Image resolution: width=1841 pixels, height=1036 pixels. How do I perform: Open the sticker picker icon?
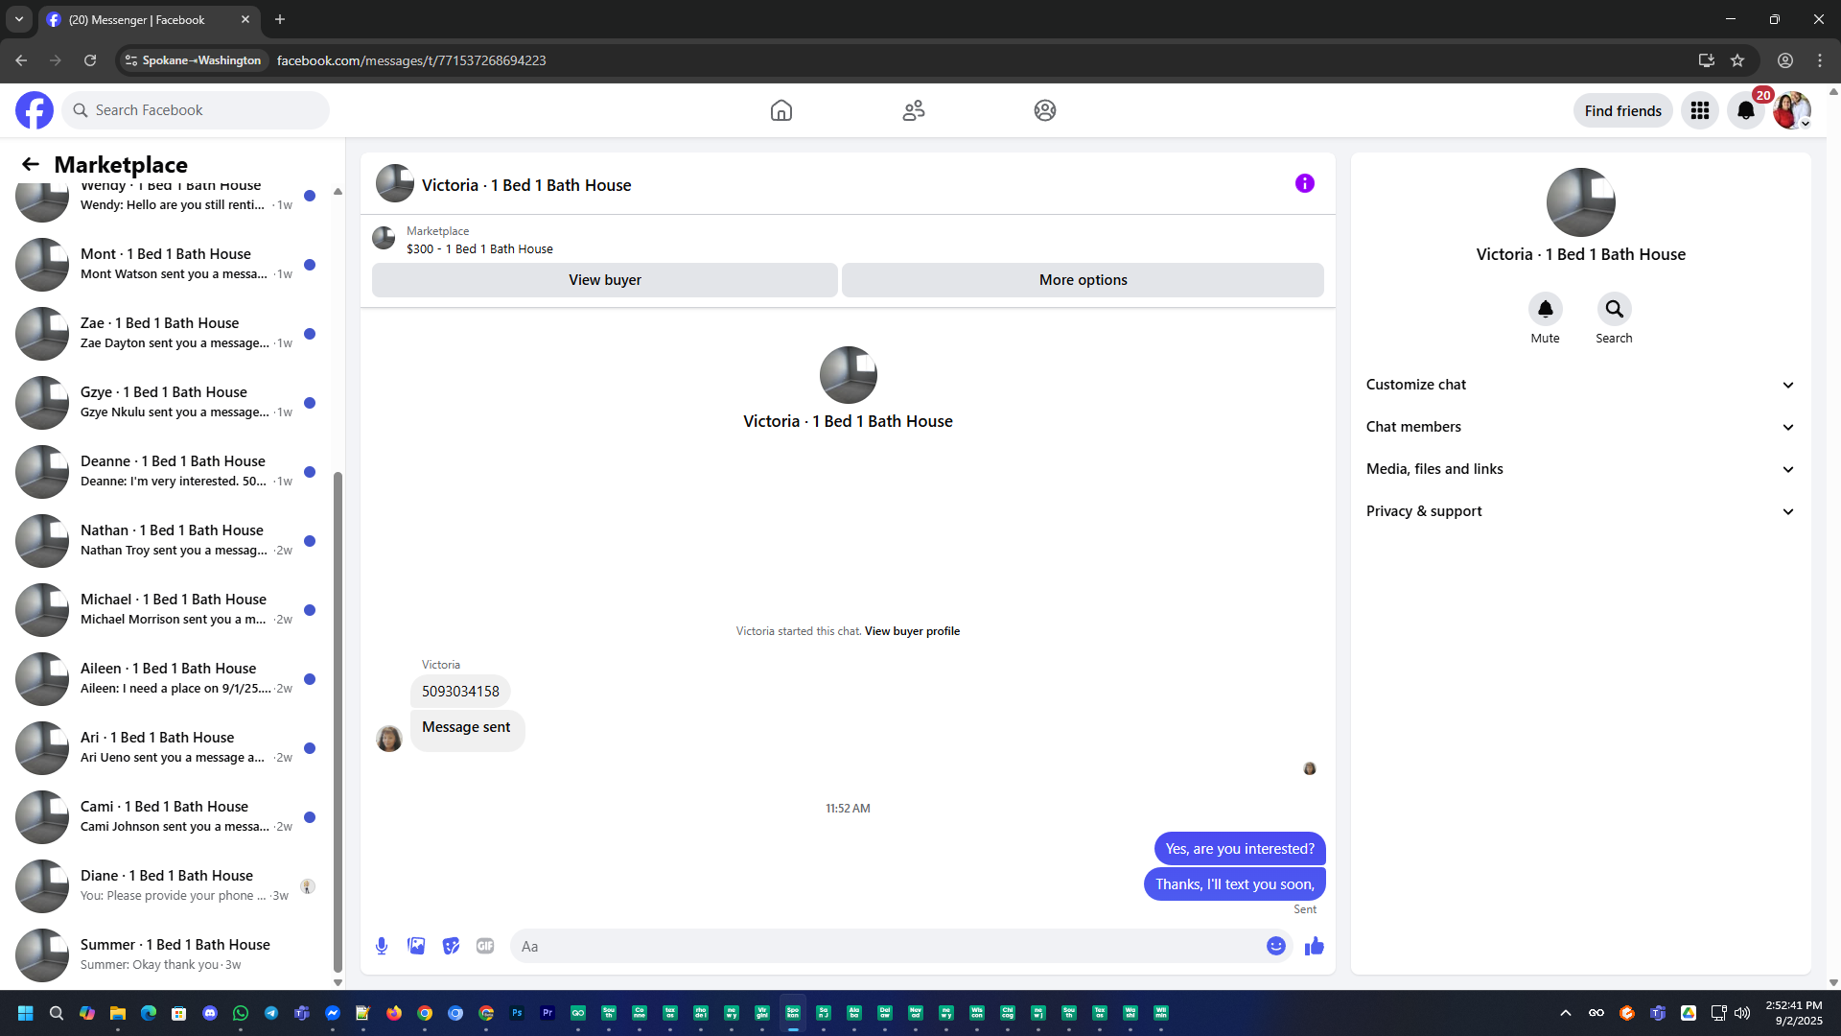pyautogui.click(x=451, y=946)
